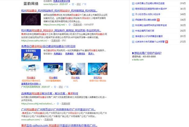Click the 网站建设 caption under first image
Screen dimensions: 189x127
tap(31, 78)
